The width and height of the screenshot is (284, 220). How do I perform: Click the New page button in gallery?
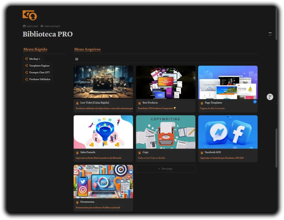point(166,169)
